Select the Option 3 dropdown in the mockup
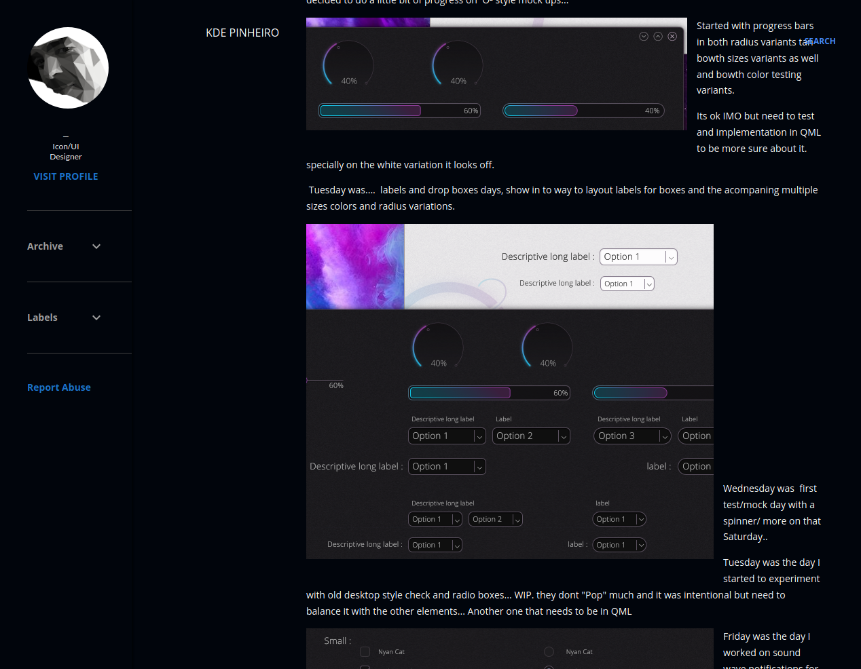The image size is (861, 669). click(632, 436)
